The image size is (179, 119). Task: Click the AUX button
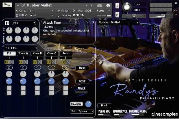tap(176, 11)
